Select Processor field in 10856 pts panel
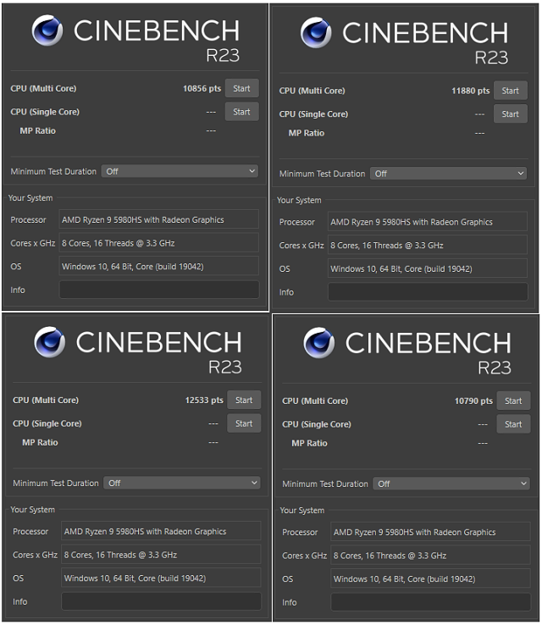This screenshot has width=542, height=625. coord(159,219)
